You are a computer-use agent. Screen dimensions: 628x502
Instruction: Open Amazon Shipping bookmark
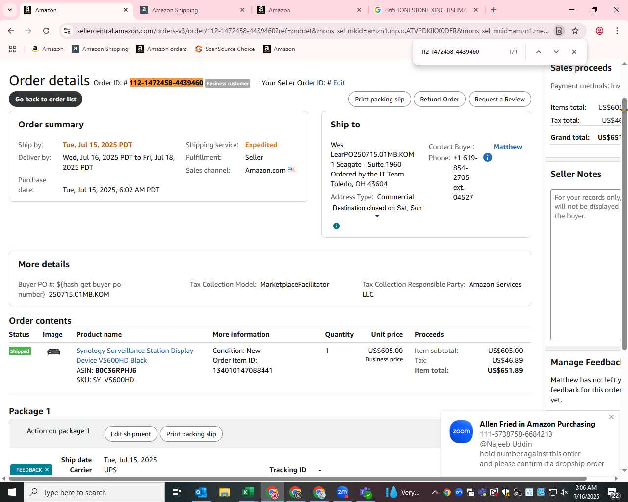100,49
